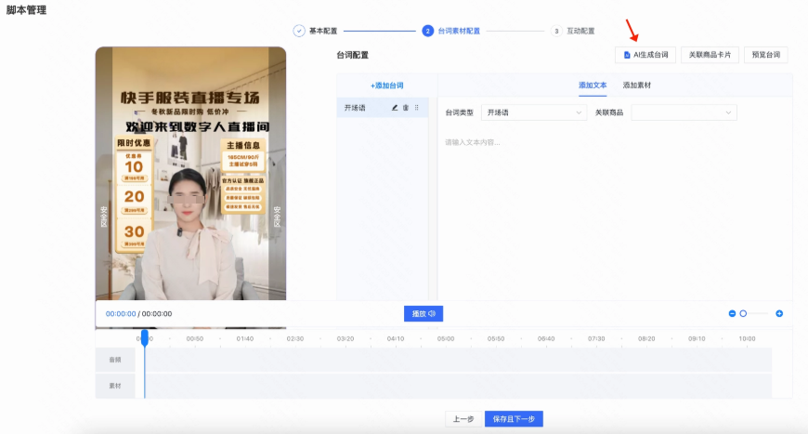Click the AI生成台词 button
The image size is (808, 434).
[645, 55]
